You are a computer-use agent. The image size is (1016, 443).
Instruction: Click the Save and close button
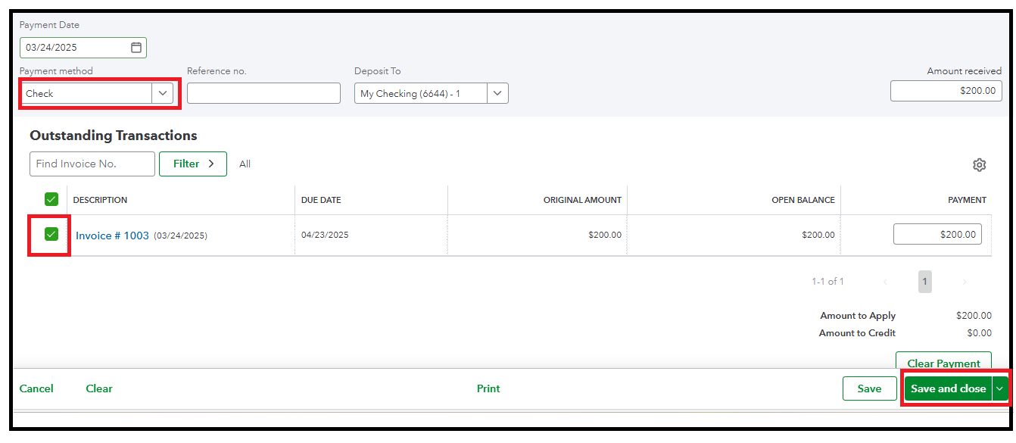[948, 388]
